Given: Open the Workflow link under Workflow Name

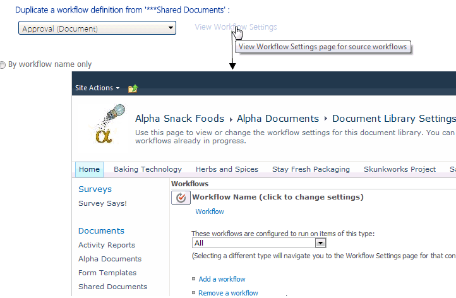Looking at the screenshot, I should tap(210, 212).
